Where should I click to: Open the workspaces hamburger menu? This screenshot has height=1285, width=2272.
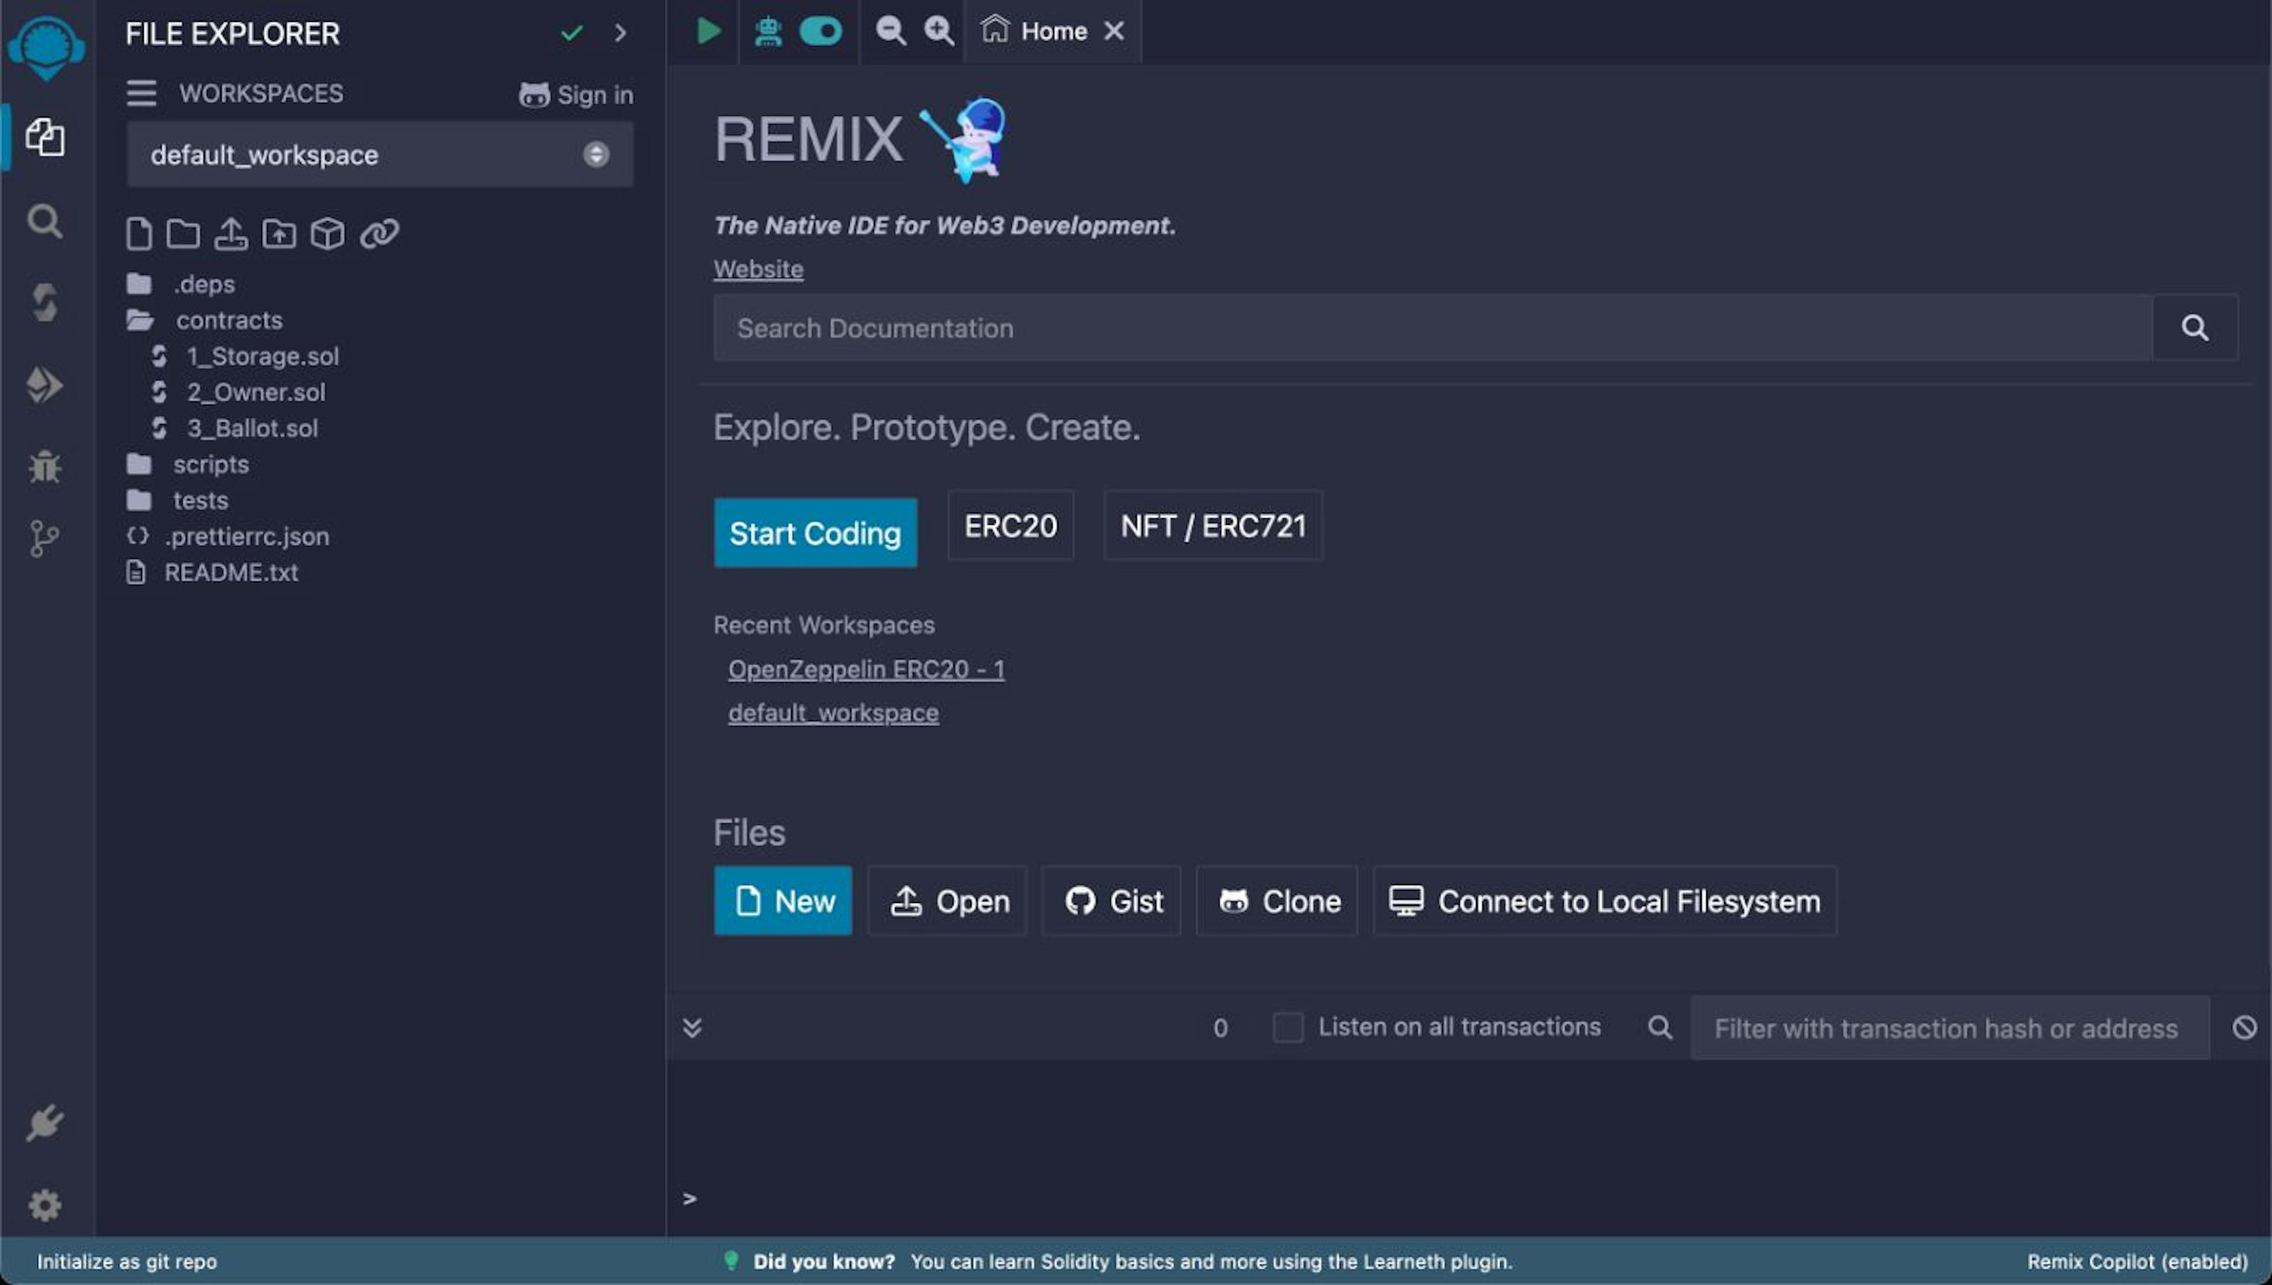(141, 93)
